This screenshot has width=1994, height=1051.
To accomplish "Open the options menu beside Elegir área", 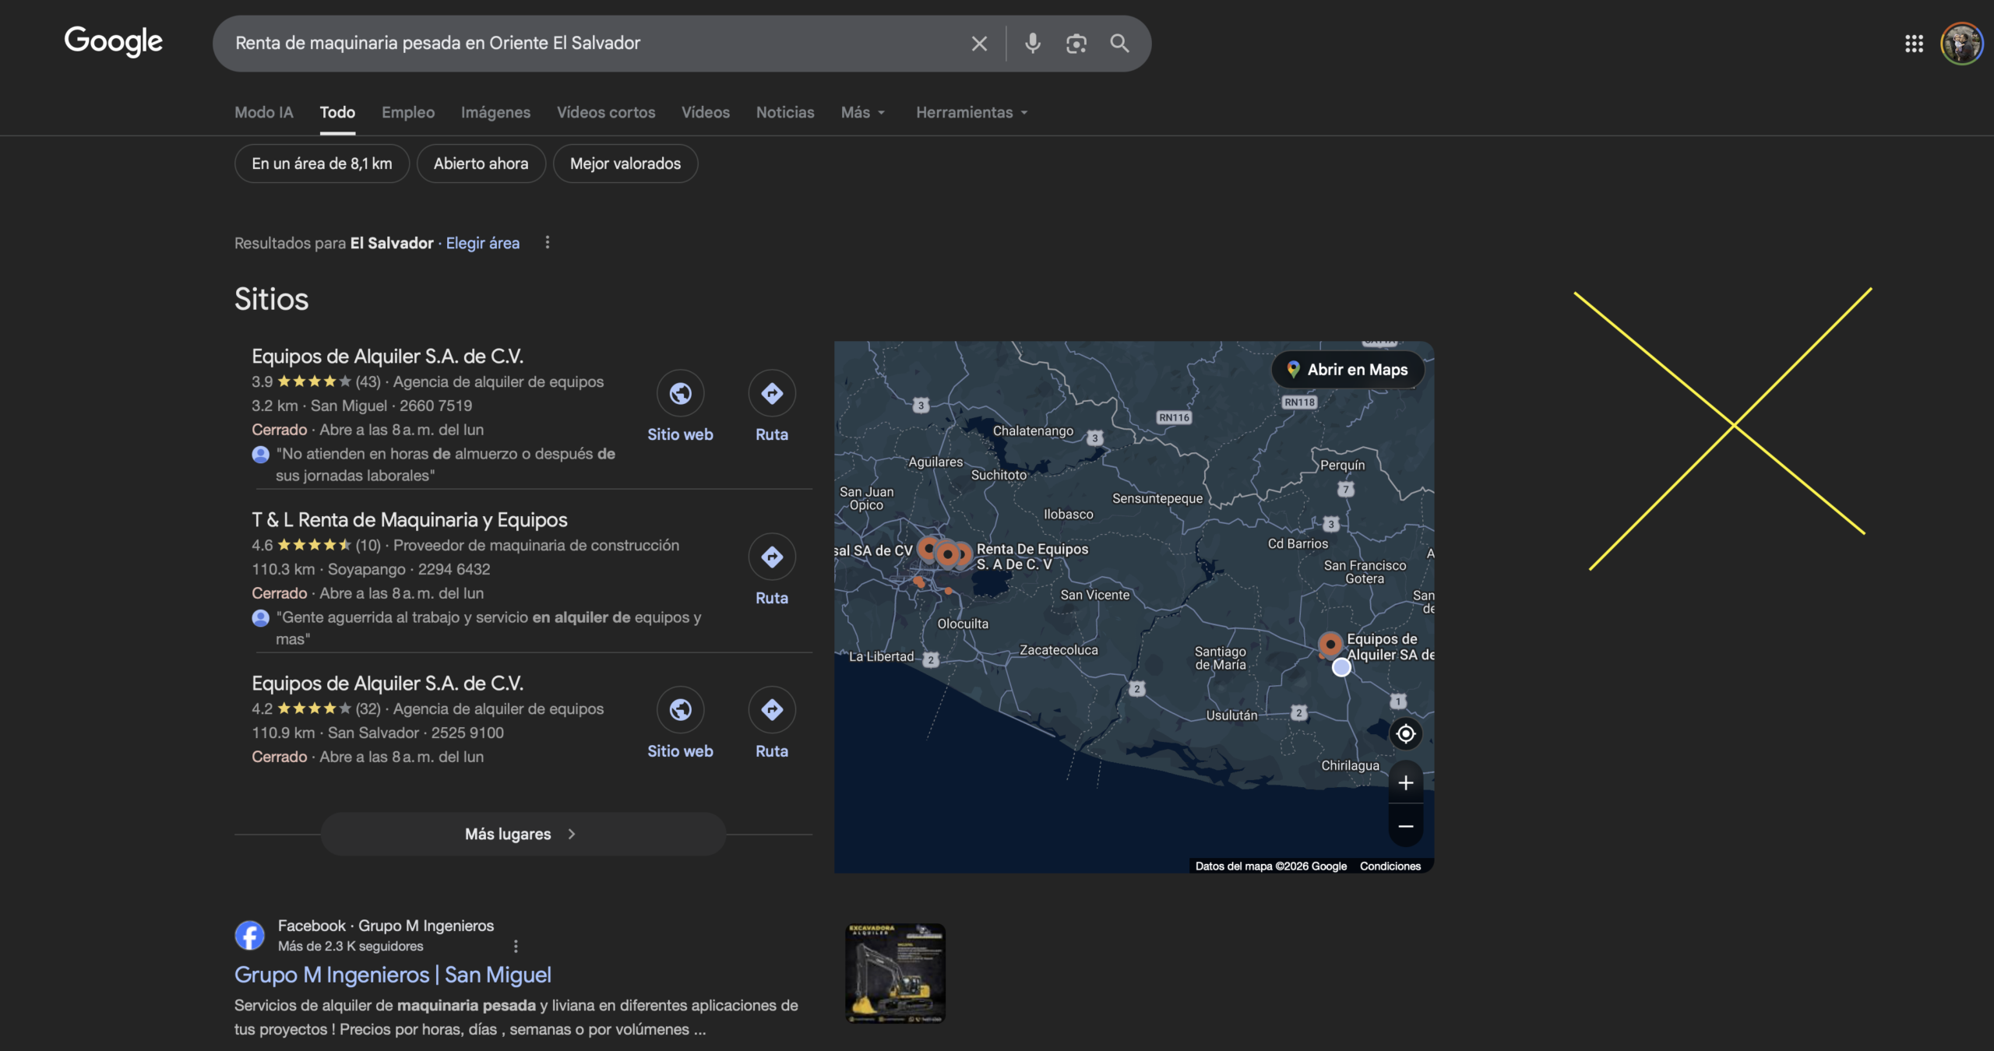I will 548,243.
